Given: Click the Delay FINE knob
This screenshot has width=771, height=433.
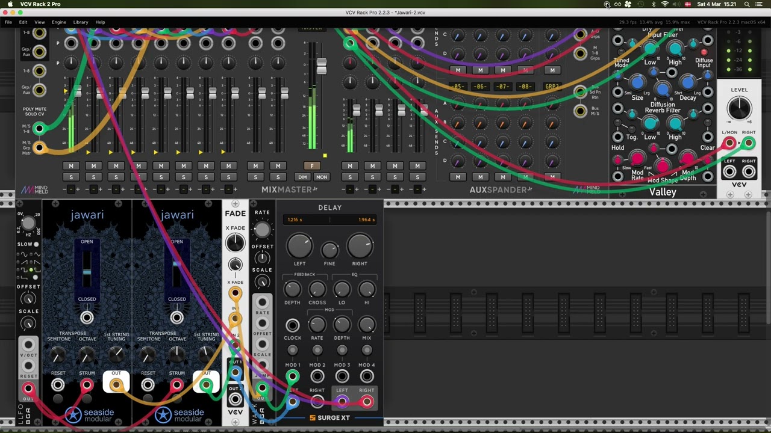Looking at the screenshot, I should pos(329,250).
